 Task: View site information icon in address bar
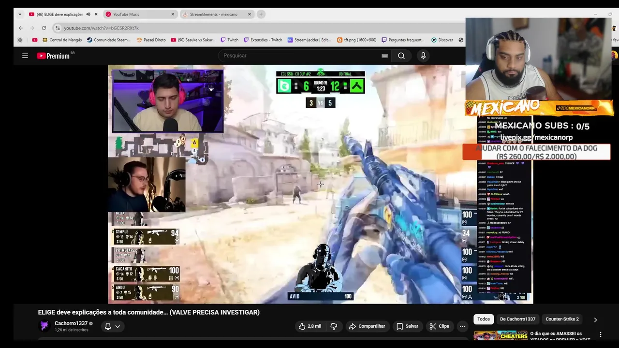click(58, 28)
